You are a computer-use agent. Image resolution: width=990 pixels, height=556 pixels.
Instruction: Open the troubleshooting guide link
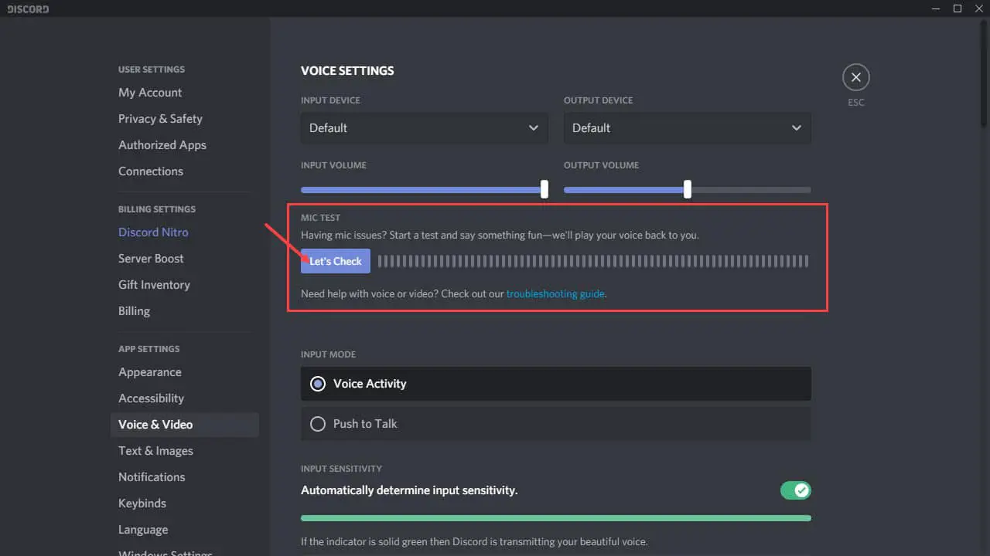555,294
